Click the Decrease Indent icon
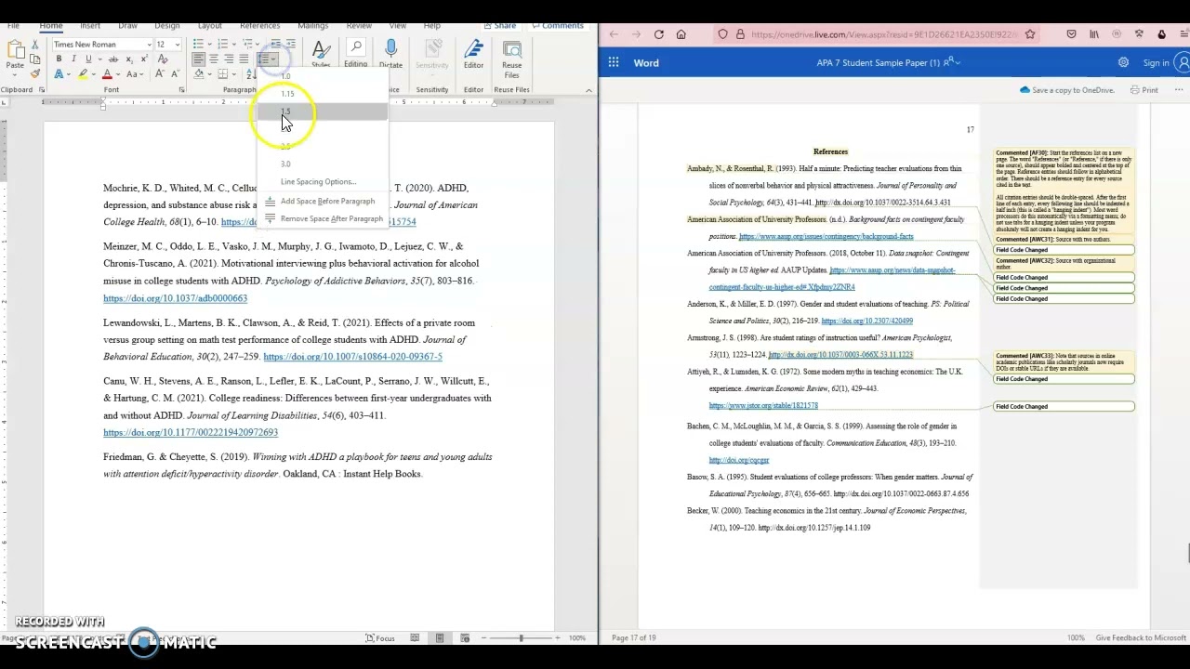Screen dimensions: 1190x669 pos(275,45)
